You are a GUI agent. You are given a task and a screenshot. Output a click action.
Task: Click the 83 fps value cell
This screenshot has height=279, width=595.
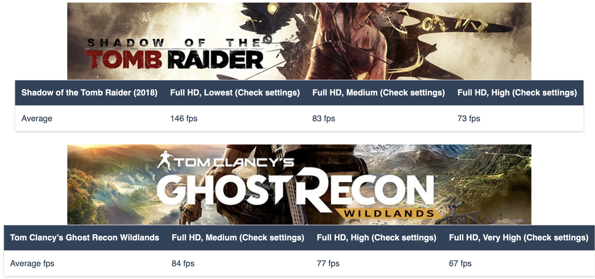[x=324, y=118]
